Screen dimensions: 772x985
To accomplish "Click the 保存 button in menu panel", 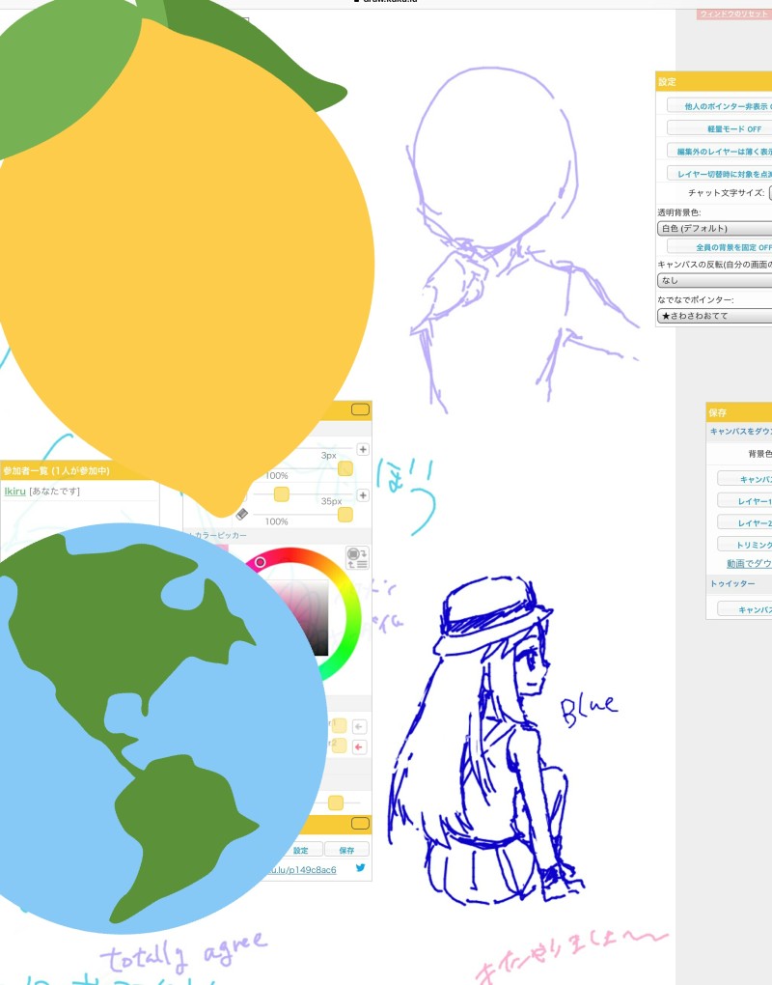I will click(x=346, y=850).
